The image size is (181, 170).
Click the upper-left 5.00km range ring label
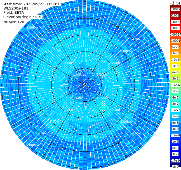(32, 27)
